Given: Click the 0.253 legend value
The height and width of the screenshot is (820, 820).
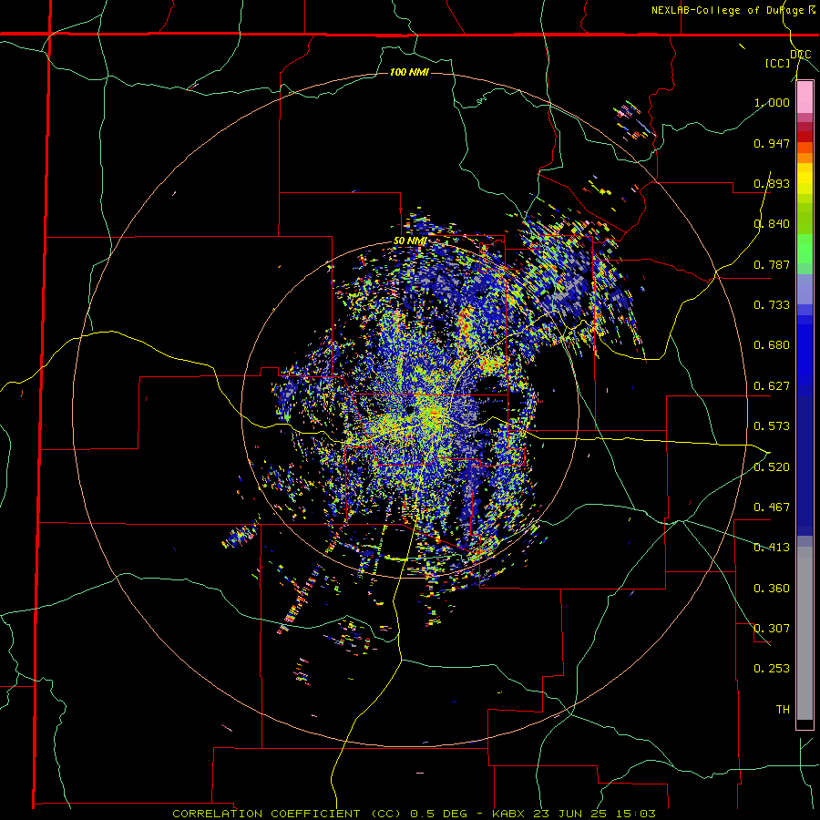Looking at the screenshot, I should point(772,669).
